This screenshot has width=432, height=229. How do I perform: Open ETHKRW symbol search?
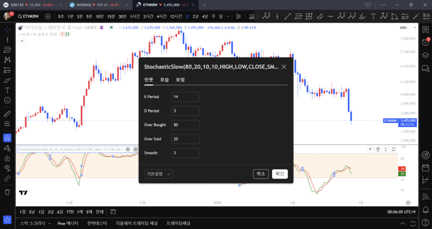[x=28, y=16]
